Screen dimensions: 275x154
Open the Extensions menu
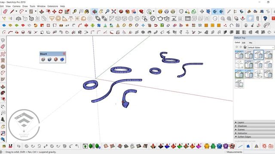(x=53, y=6)
